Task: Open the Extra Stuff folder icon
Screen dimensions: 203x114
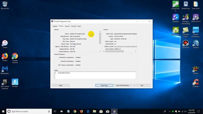Action: (196, 5)
